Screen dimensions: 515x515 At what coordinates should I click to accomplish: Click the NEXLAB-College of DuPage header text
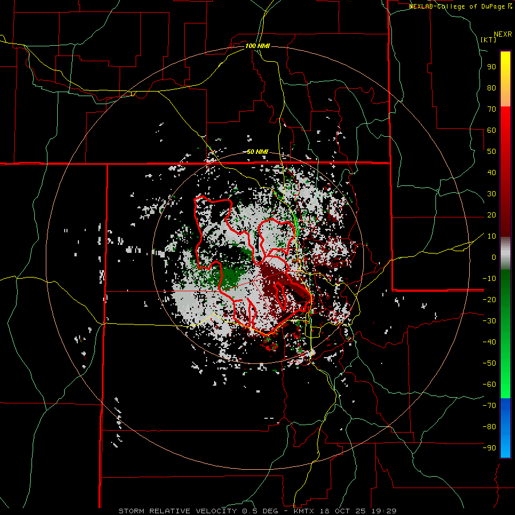tap(460, 6)
